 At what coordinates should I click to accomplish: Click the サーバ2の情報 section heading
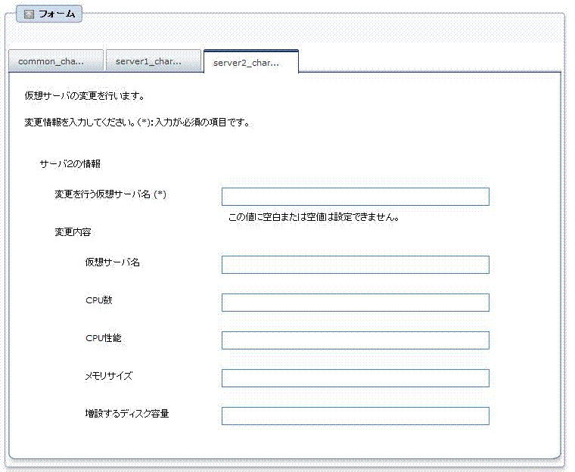pyautogui.click(x=70, y=163)
